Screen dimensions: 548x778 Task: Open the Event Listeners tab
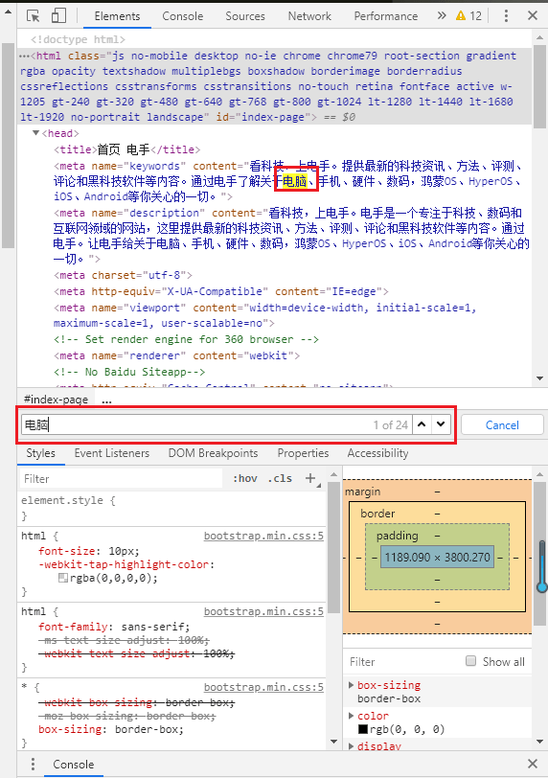pos(111,453)
